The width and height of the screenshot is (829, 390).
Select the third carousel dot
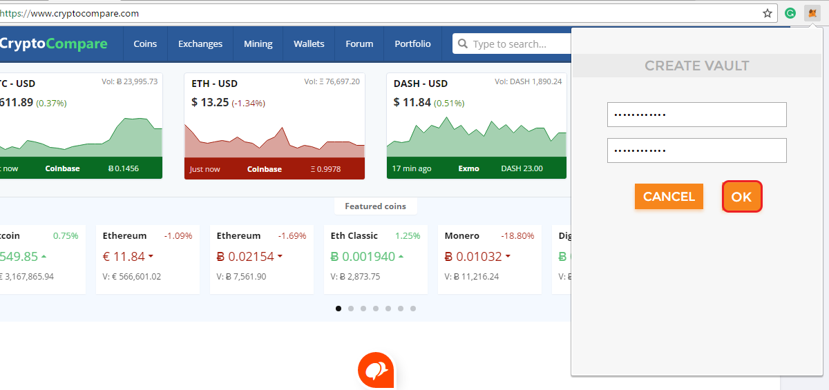363,309
